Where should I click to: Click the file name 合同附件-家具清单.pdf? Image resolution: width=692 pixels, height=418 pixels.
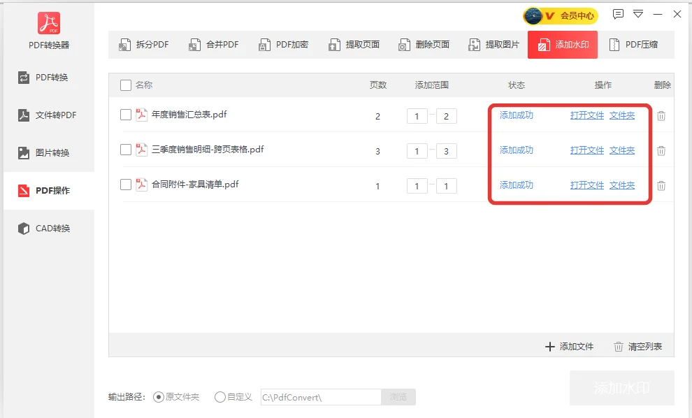pyautogui.click(x=195, y=185)
